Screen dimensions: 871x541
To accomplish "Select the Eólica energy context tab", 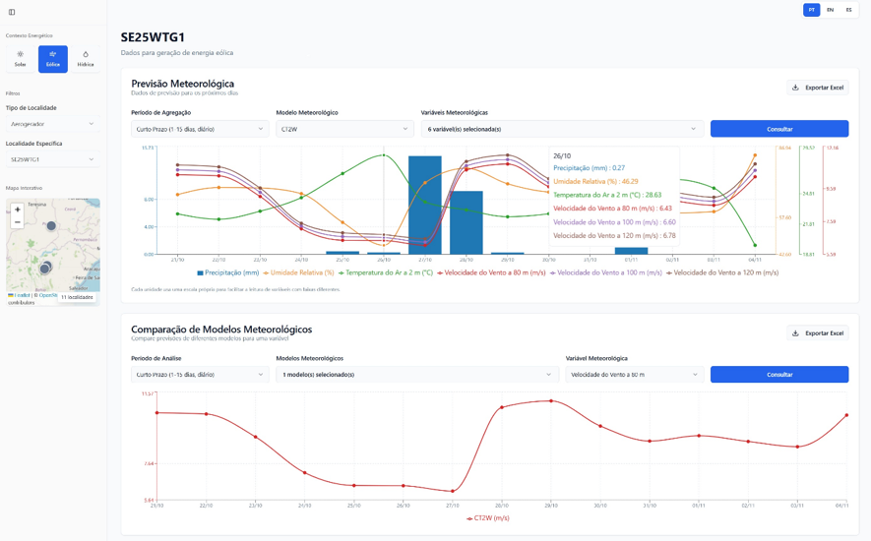I will coord(53,59).
